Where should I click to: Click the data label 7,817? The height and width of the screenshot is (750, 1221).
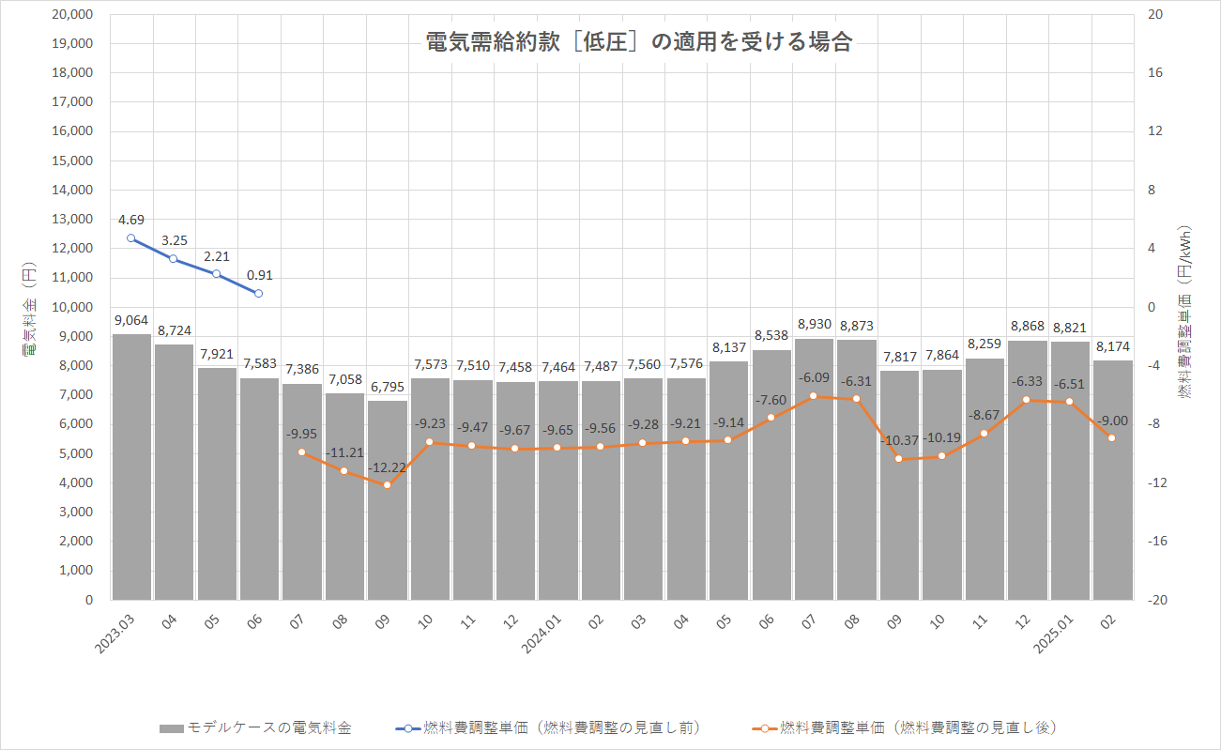point(899,357)
